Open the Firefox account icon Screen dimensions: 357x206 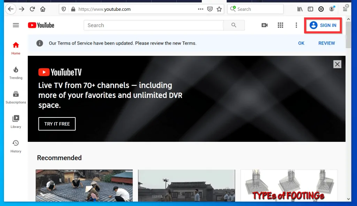[332, 9]
